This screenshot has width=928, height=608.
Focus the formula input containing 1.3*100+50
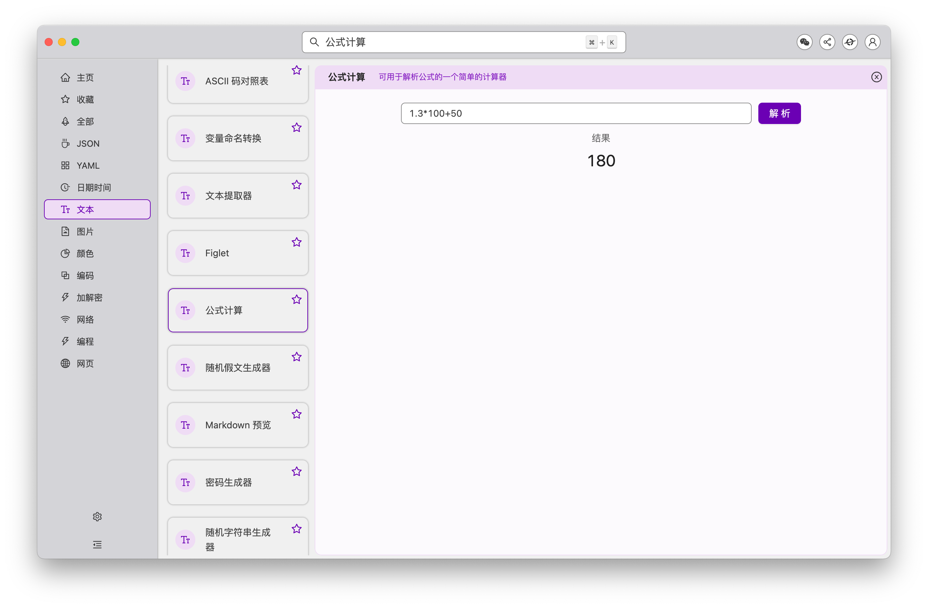(x=576, y=113)
